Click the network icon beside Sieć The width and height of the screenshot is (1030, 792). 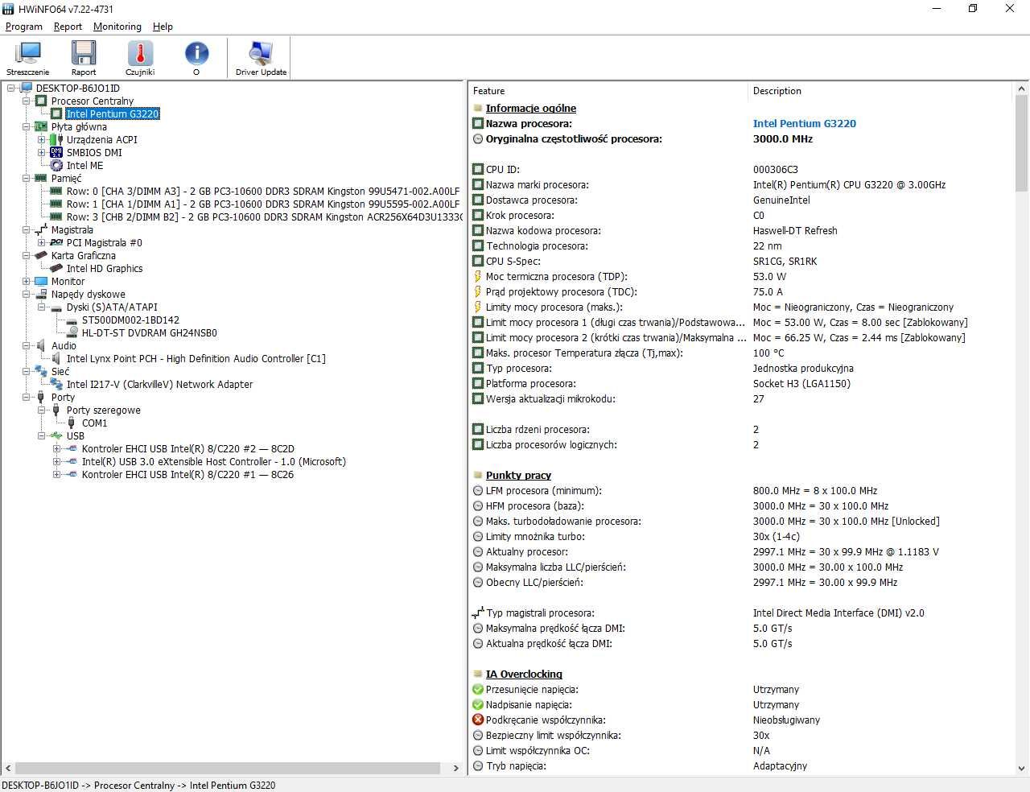41,371
